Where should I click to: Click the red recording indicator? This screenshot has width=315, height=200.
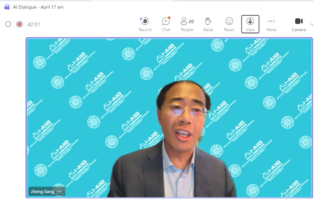(19, 24)
